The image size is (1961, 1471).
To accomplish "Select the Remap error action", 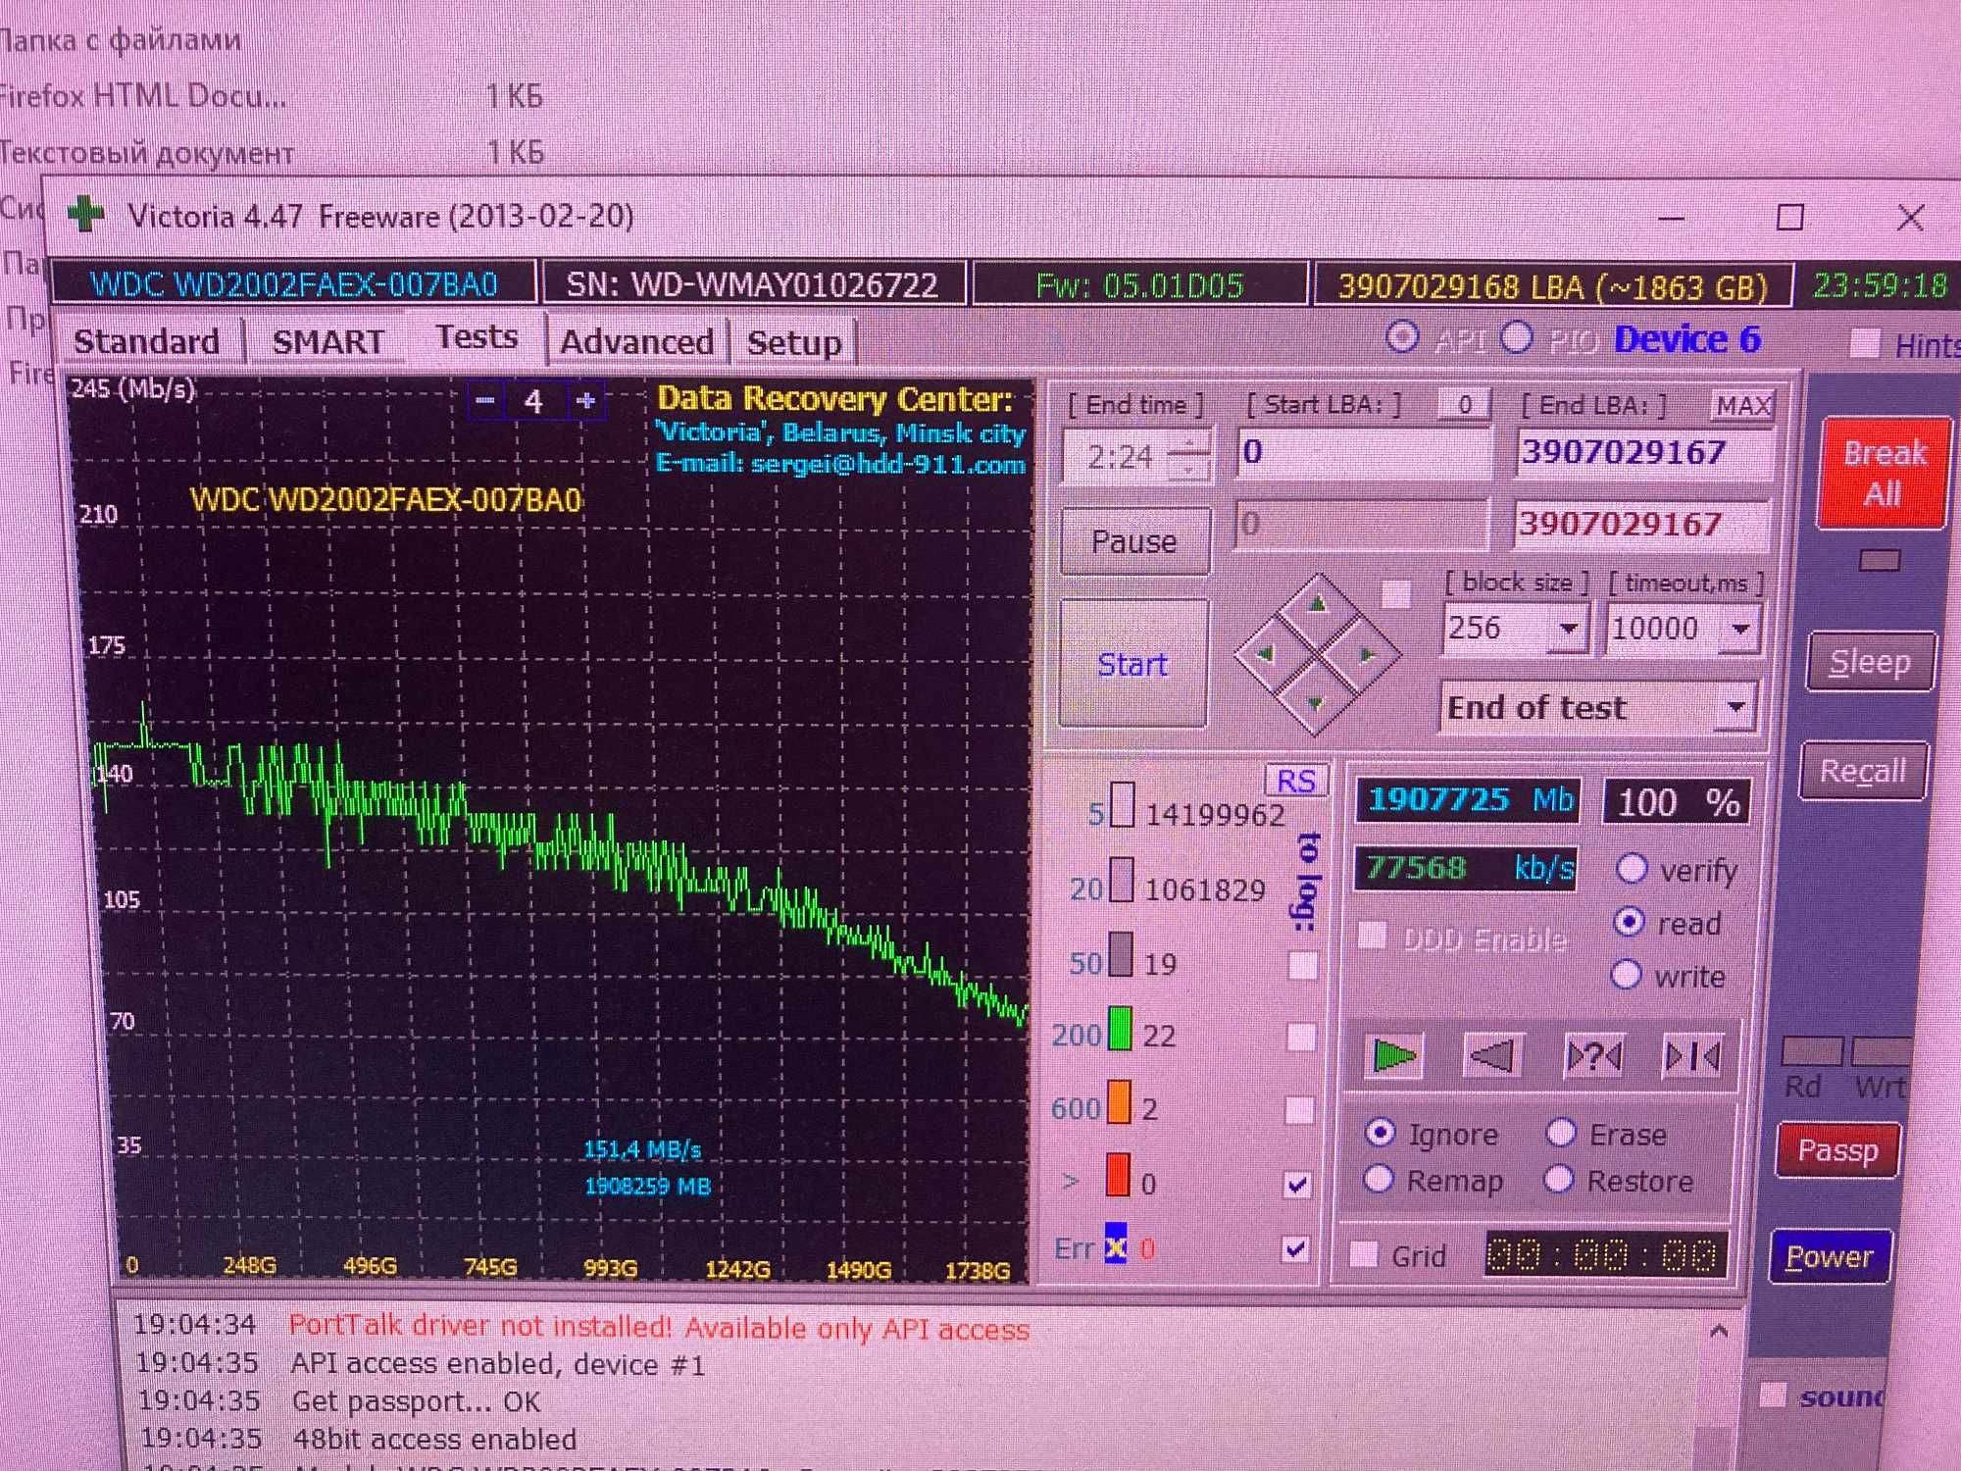I will pyautogui.click(x=1379, y=1179).
